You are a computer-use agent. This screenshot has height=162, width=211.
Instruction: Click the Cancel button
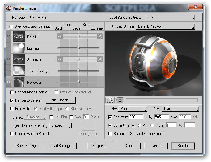tap(156, 146)
